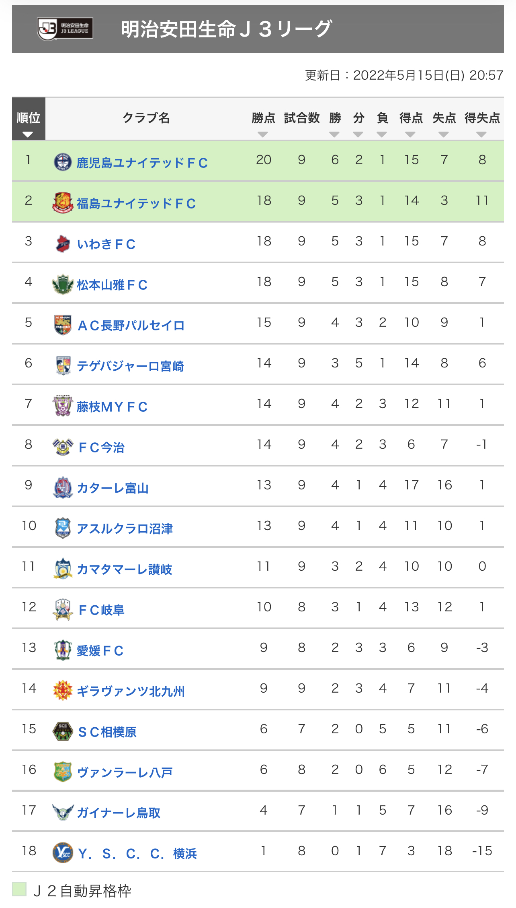Click the Kagoshima United FC crest icon
The height and width of the screenshot is (908, 516).
(x=63, y=162)
